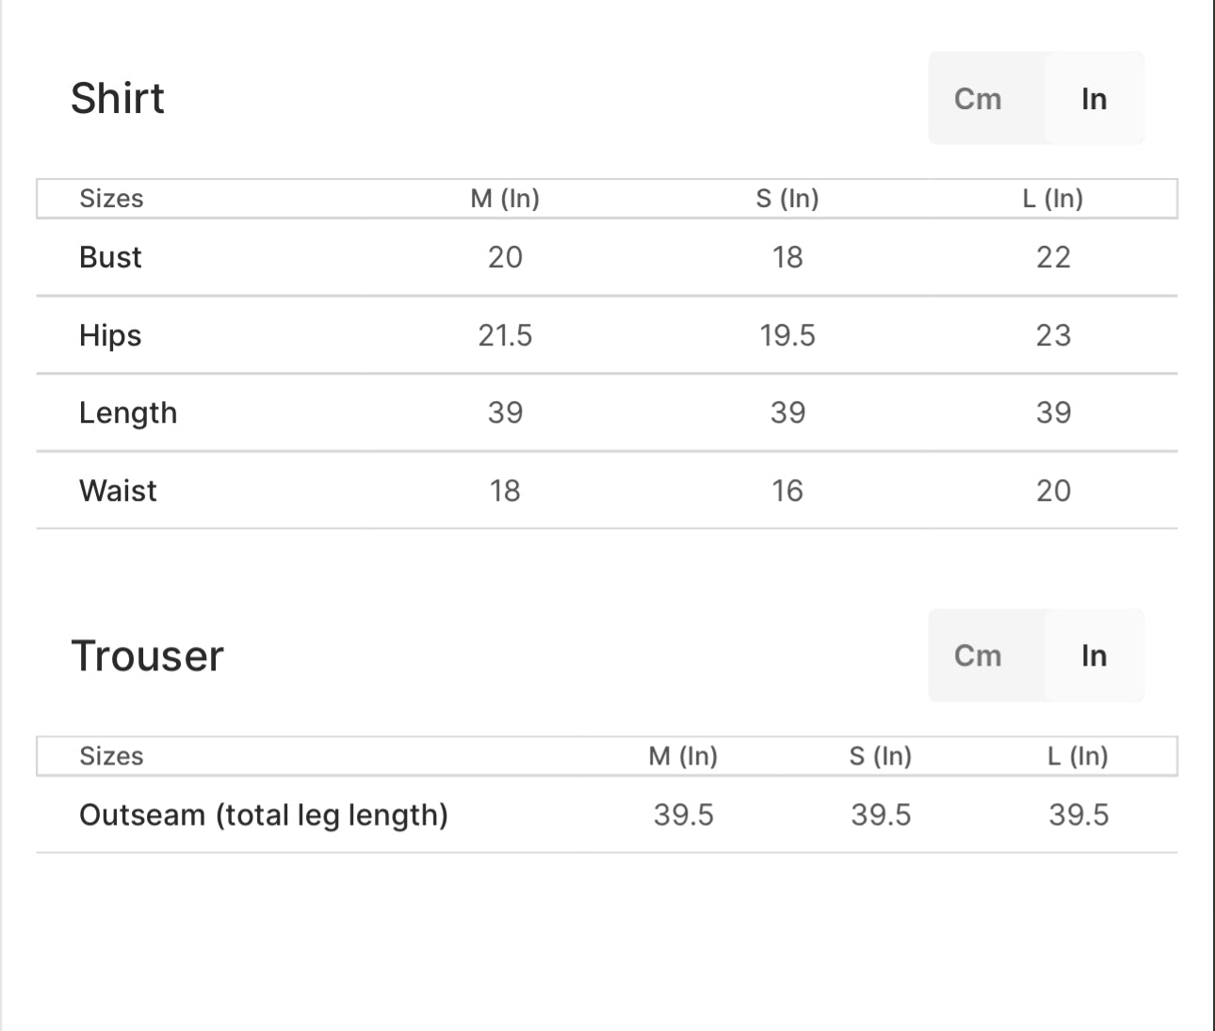This screenshot has height=1031, width=1215.
Task: Click the Outseam (total leg length) label
Action: [x=264, y=814]
